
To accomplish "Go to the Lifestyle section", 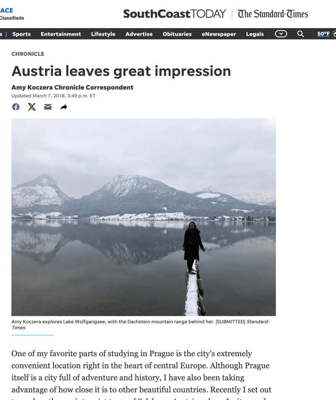I will click(103, 34).
